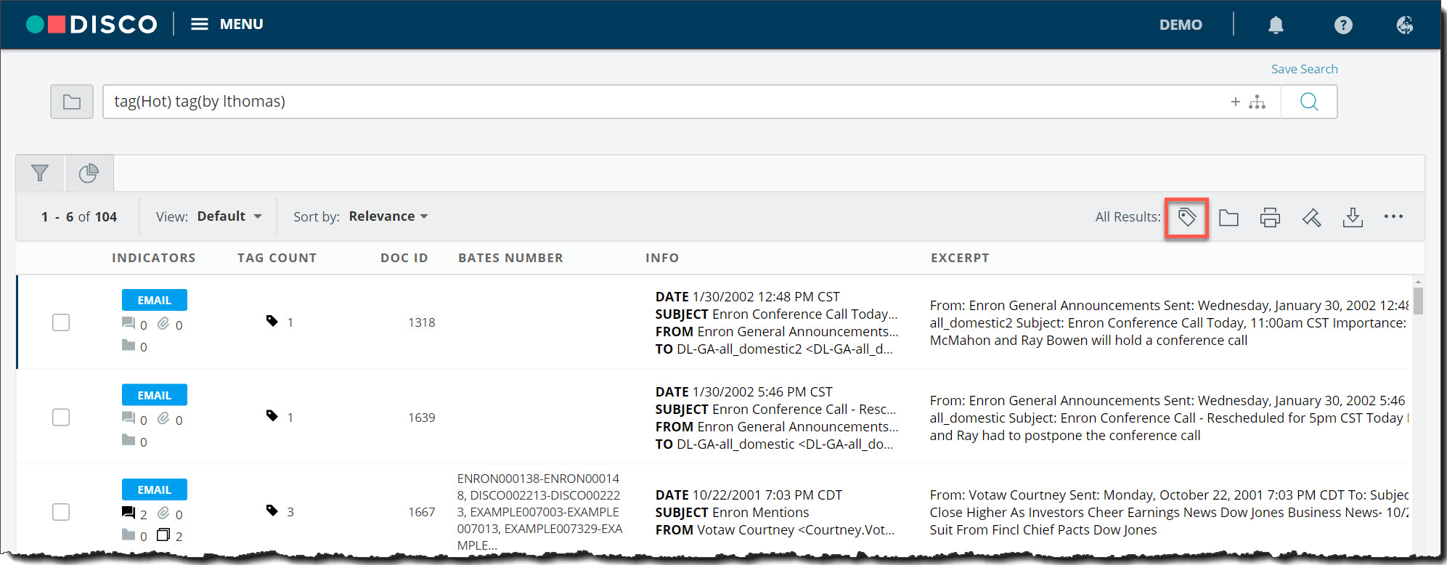Click tag icon in row 1318
1447x565 pixels.
[272, 321]
